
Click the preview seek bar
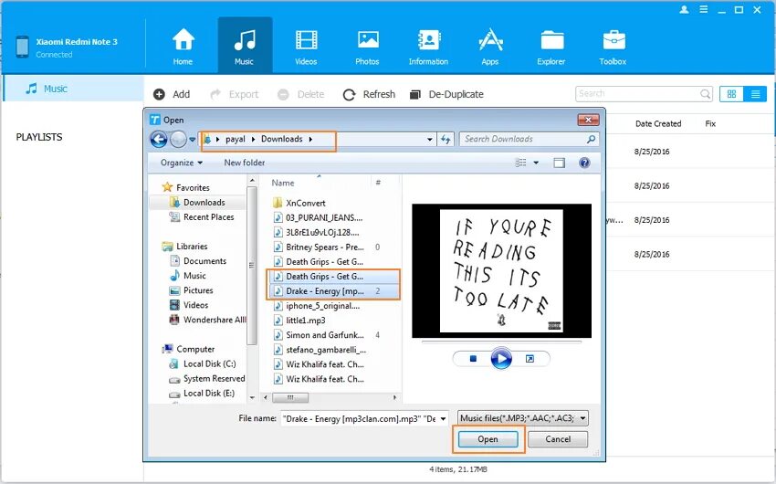tap(501, 342)
